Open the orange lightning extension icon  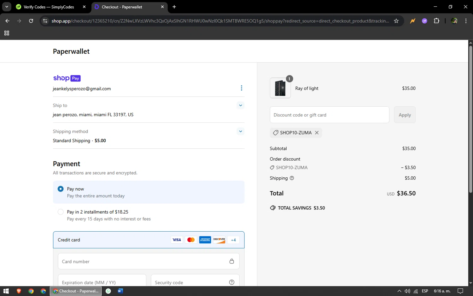click(x=412, y=21)
